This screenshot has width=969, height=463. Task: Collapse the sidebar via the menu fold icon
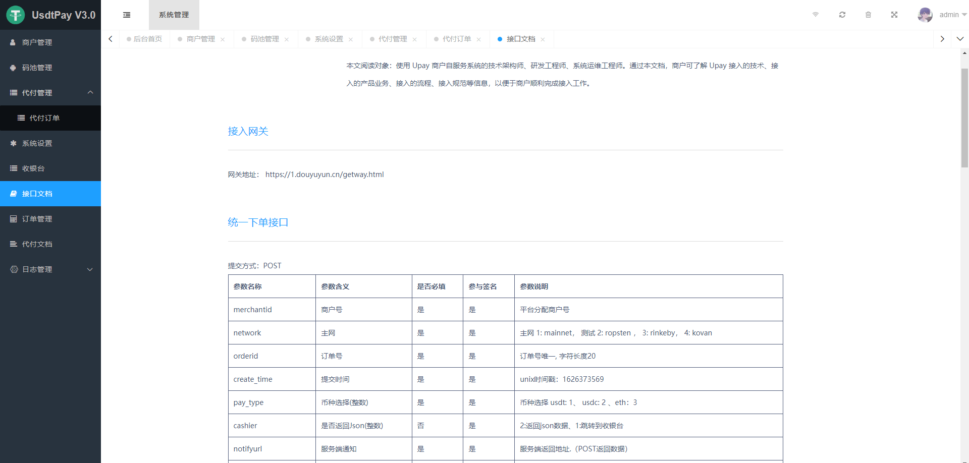tap(126, 15)
